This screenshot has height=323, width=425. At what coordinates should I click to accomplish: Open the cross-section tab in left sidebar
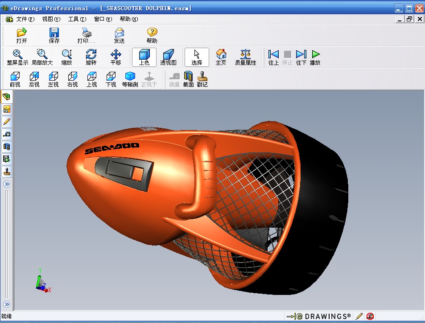(7, 147)
